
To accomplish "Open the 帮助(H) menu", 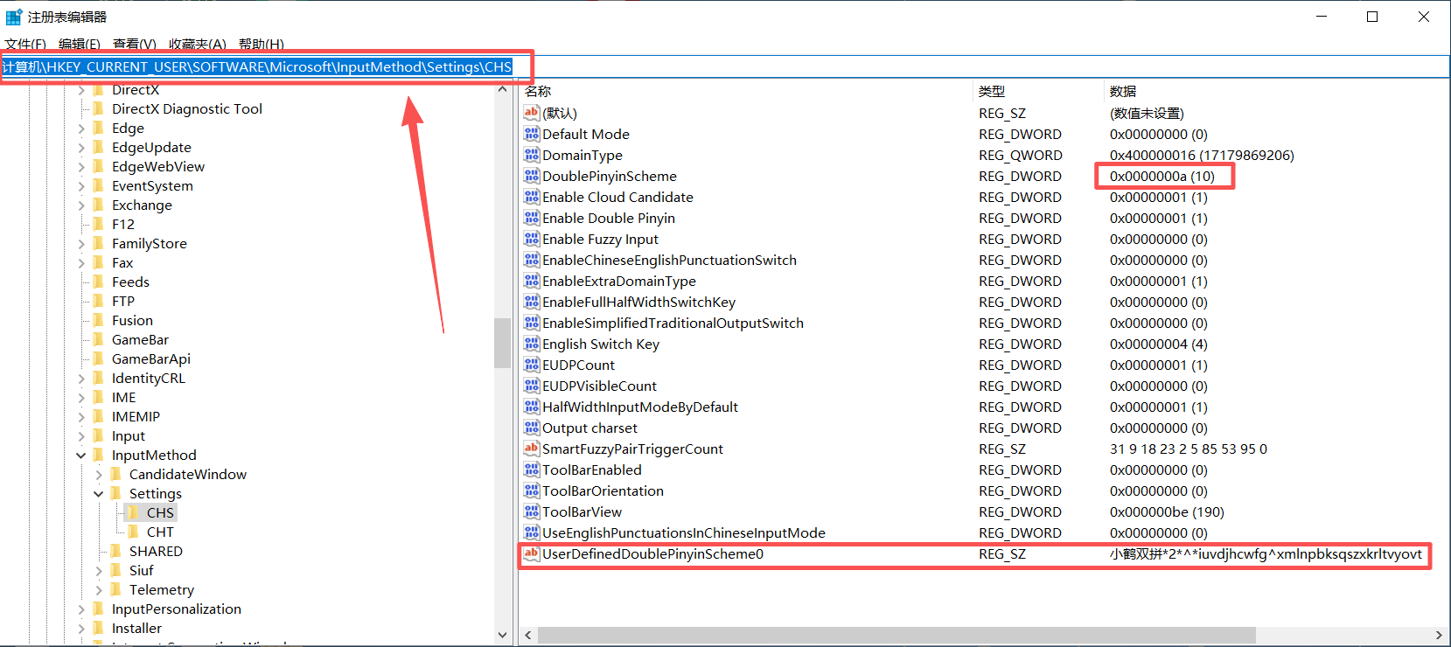I will point(262,44).
